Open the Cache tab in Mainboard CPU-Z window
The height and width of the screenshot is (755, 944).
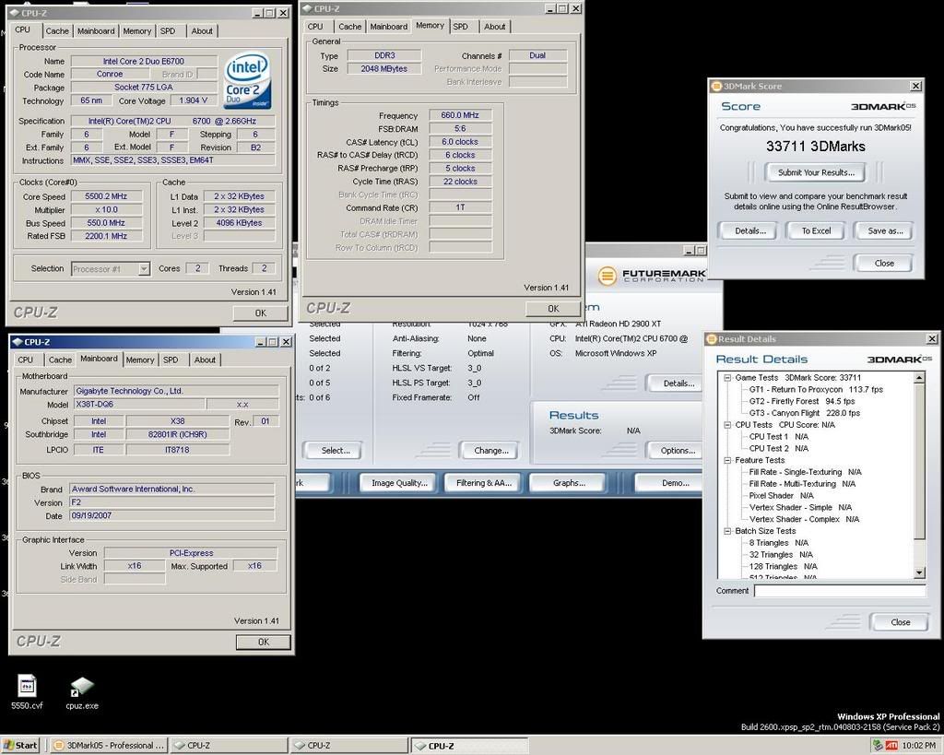tap(60, 360)
